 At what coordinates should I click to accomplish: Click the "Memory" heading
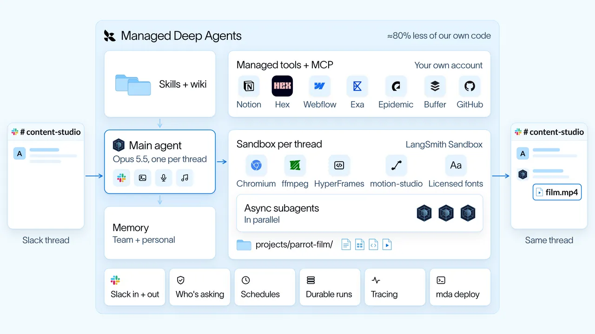click(x=131, y=228)
